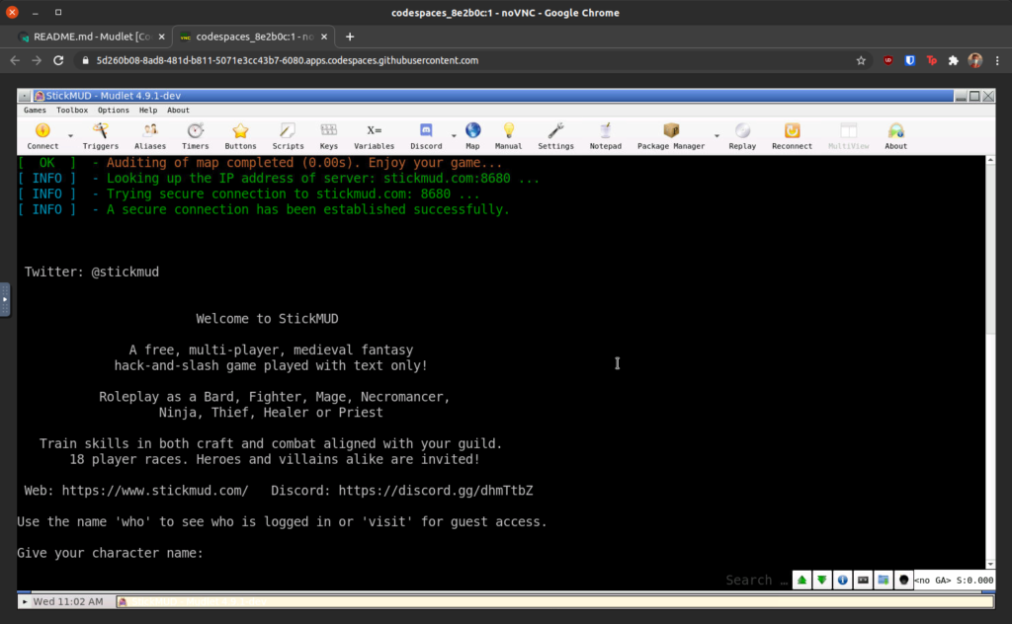Screen dimensions: 1012x624
Task: Open the Toolbox menu
Action: click(71, 111)
